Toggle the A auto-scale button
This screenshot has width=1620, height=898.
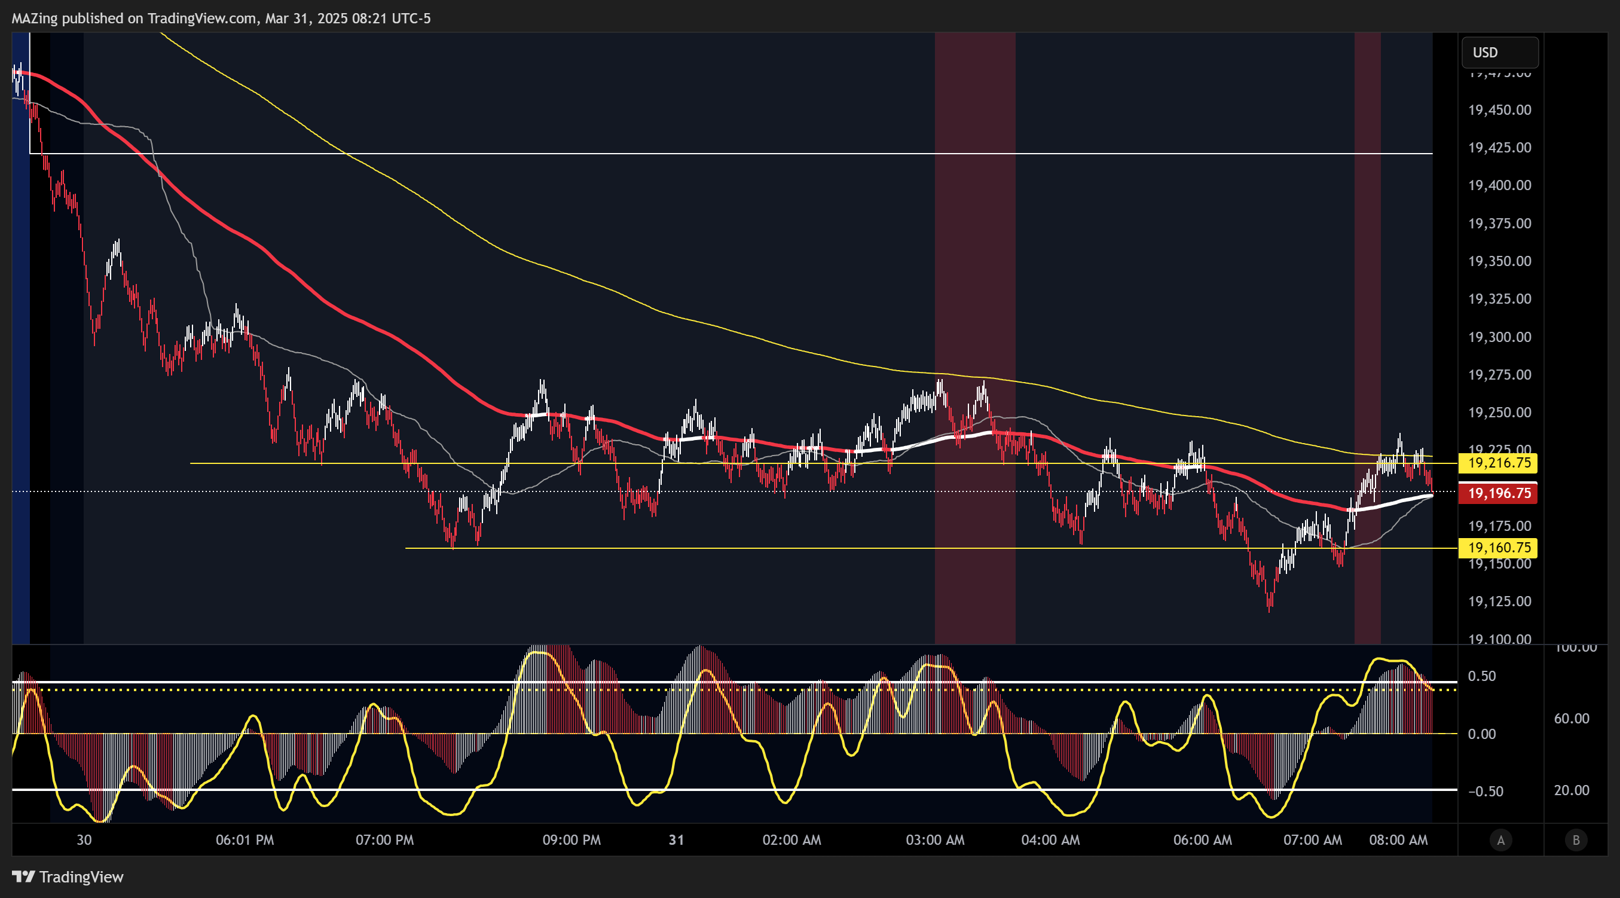pos(1500,839)
